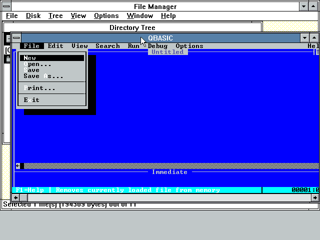Minimize the QBASIC window
The image size is (320, 240).
pos(304,38)
